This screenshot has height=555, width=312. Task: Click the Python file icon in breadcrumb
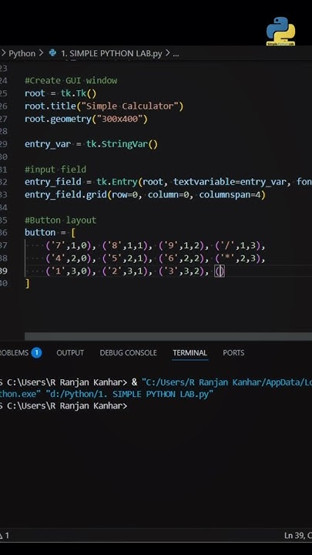coord(52,53)
